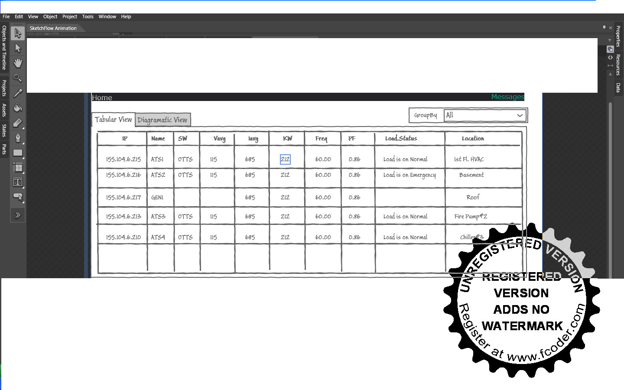Image resolution: width=624 pixels, height=390 pixels.
Task: Click the KW cell showing 212 in first row
Action: [x=285, y=159]
